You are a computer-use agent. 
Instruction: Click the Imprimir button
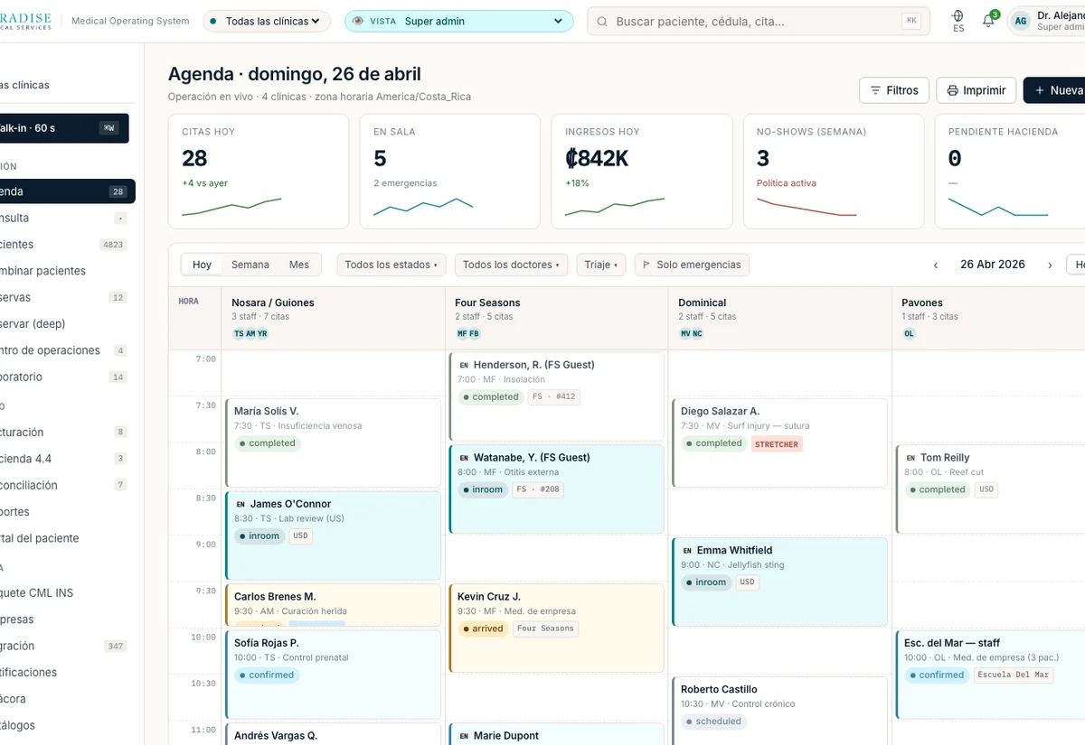(976, 90)
